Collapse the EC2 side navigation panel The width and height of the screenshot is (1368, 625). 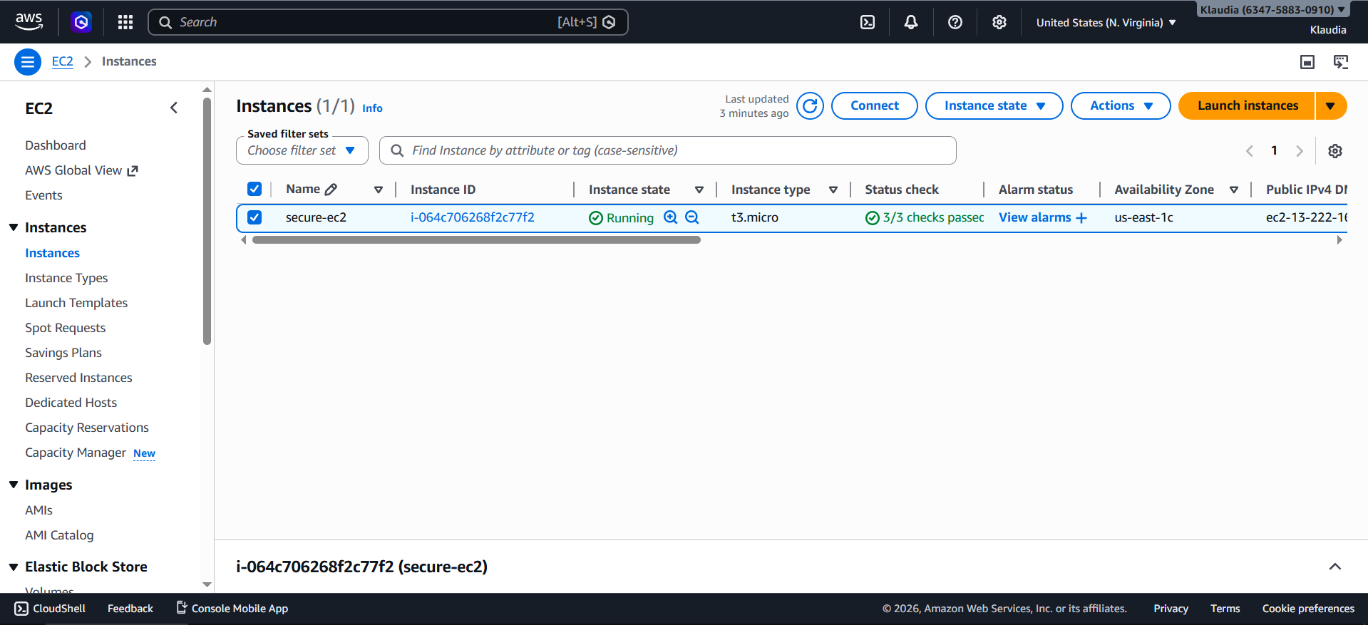(174, 108)
